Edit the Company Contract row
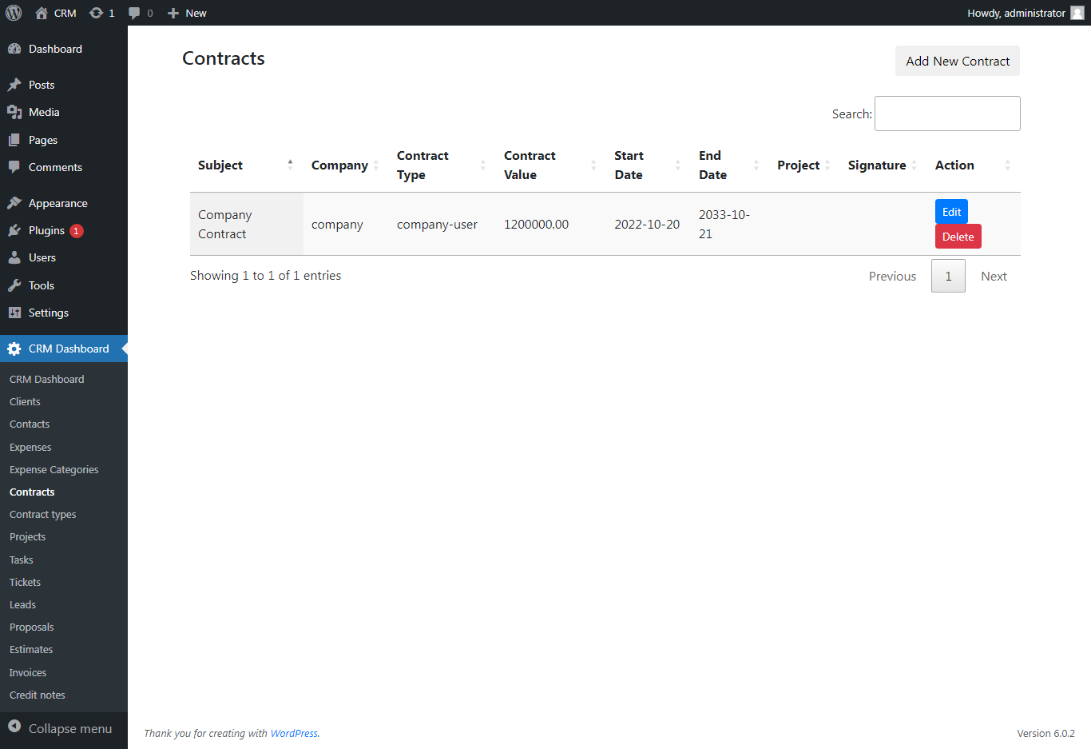Image resolution: width=1091 pixels, height=749 pixels. (x=950, y=212)
